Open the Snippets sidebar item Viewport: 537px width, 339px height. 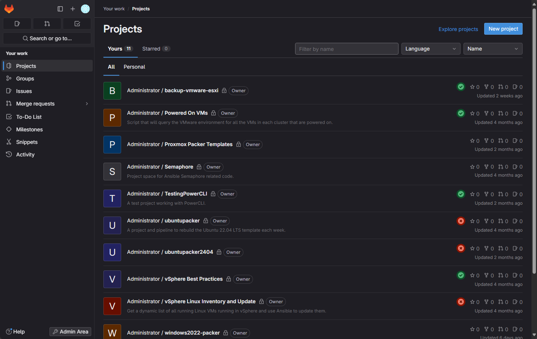point(27,142)
